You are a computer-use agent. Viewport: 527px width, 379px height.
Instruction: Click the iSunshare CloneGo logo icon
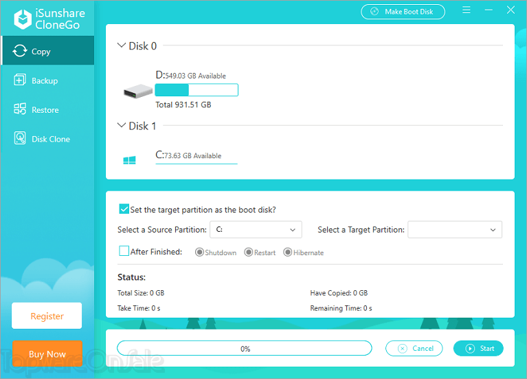click(x=23, y=19)
